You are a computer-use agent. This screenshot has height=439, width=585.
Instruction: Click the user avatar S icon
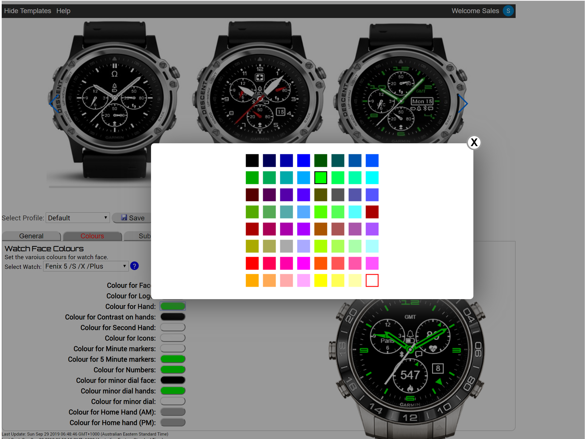pyautogui.click(x=508, y=11)
